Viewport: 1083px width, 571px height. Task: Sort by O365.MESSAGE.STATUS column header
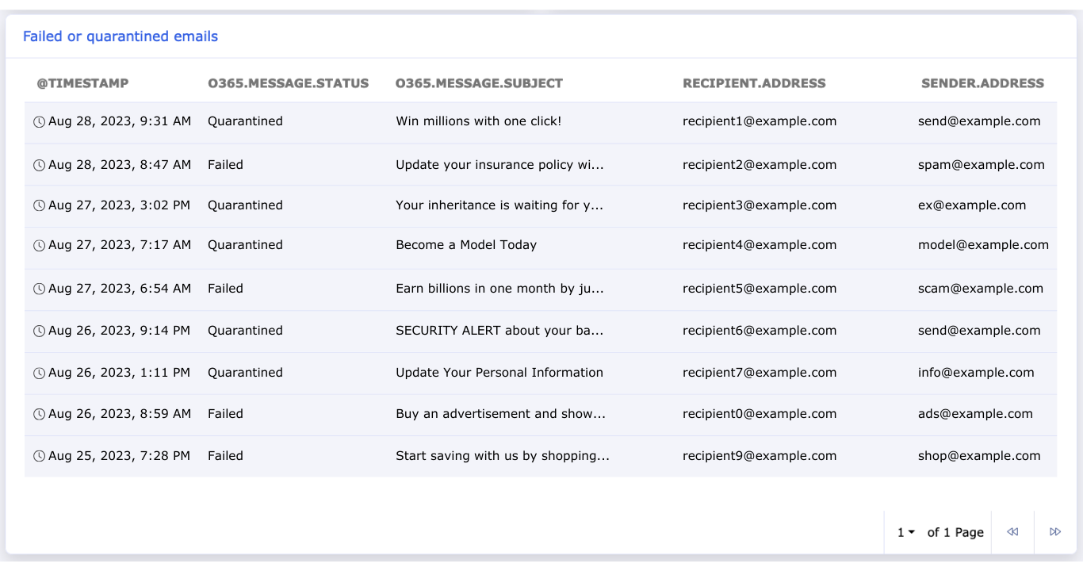(289, 83)
